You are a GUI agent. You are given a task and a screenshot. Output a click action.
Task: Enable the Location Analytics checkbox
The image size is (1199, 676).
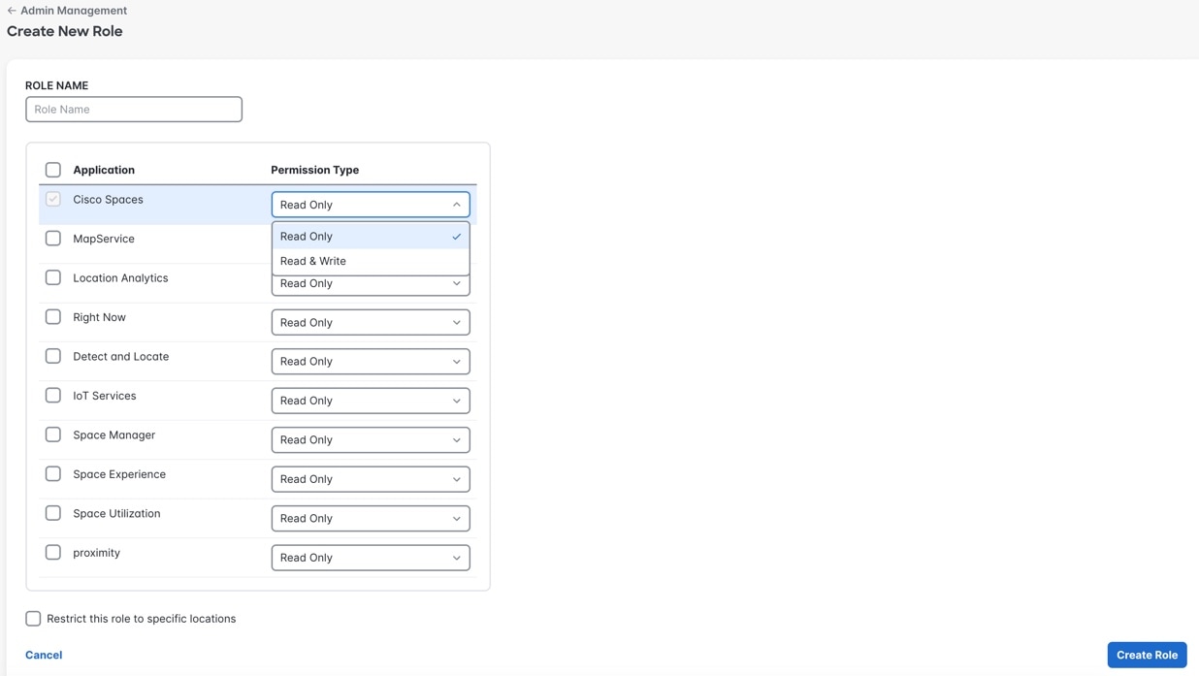[53, 278]
